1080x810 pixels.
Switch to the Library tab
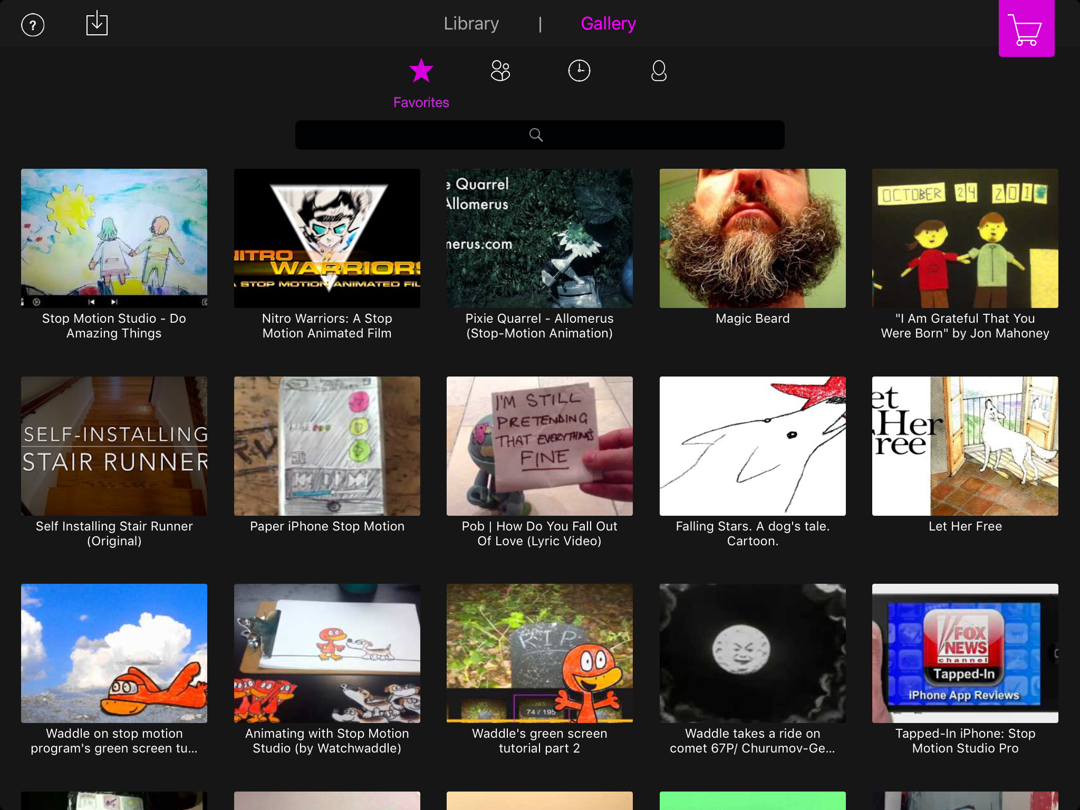[x=471, y=24]
